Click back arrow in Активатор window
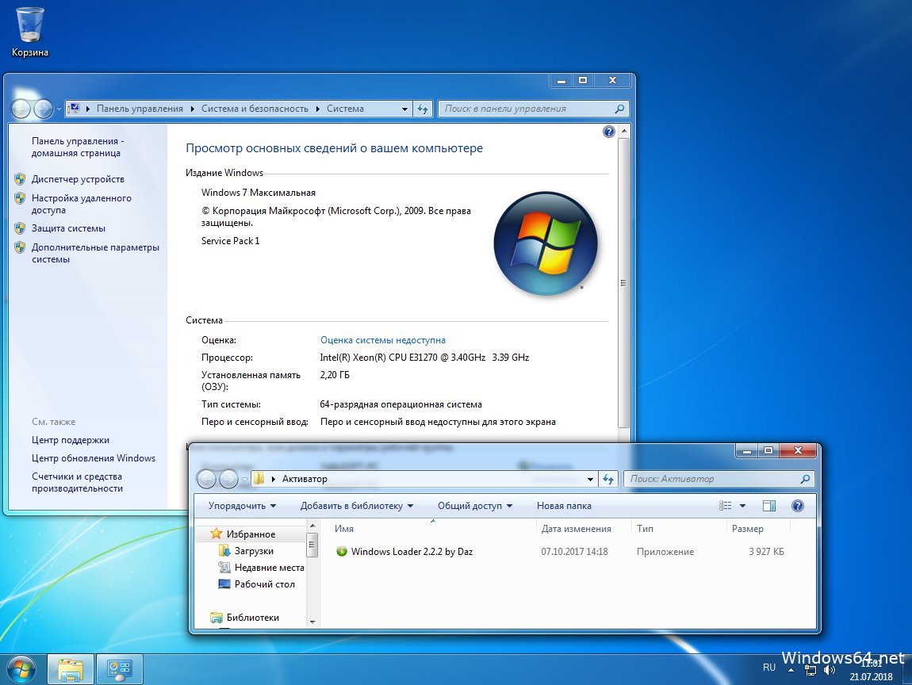 pos(206,479)
